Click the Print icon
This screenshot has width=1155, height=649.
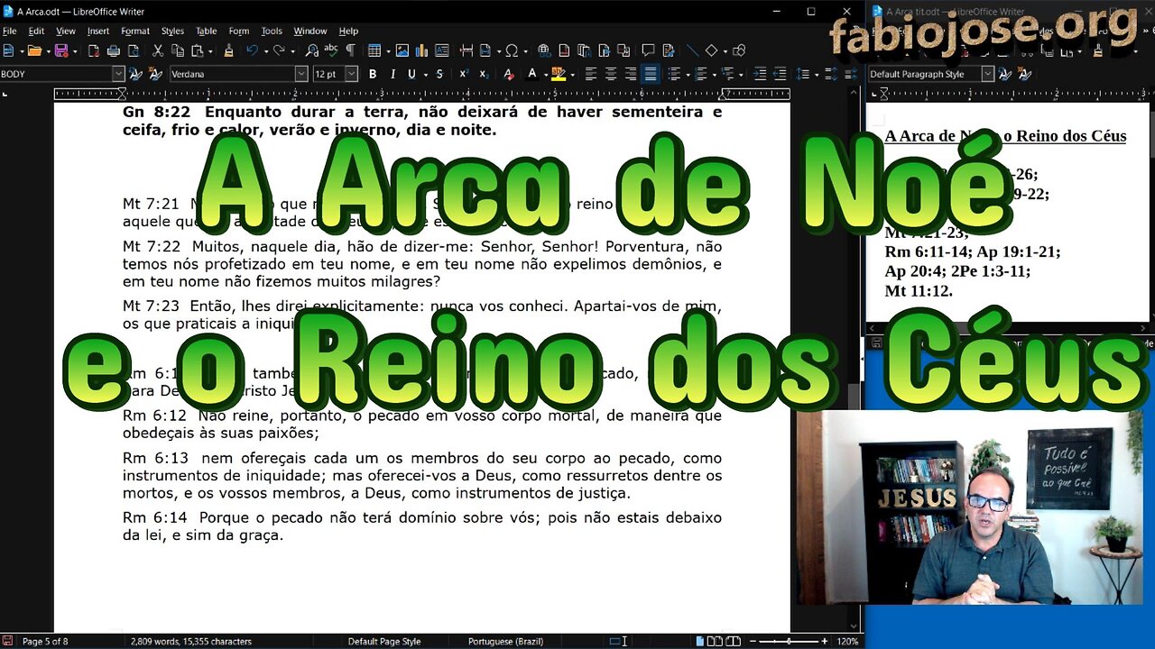[114, 50]
